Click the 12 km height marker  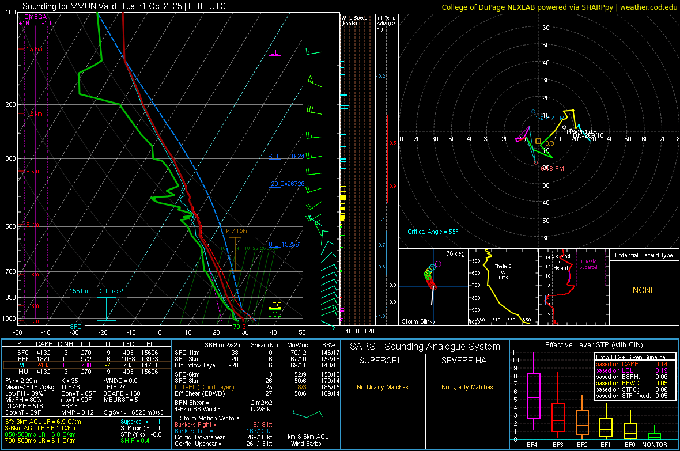[34, 113]
